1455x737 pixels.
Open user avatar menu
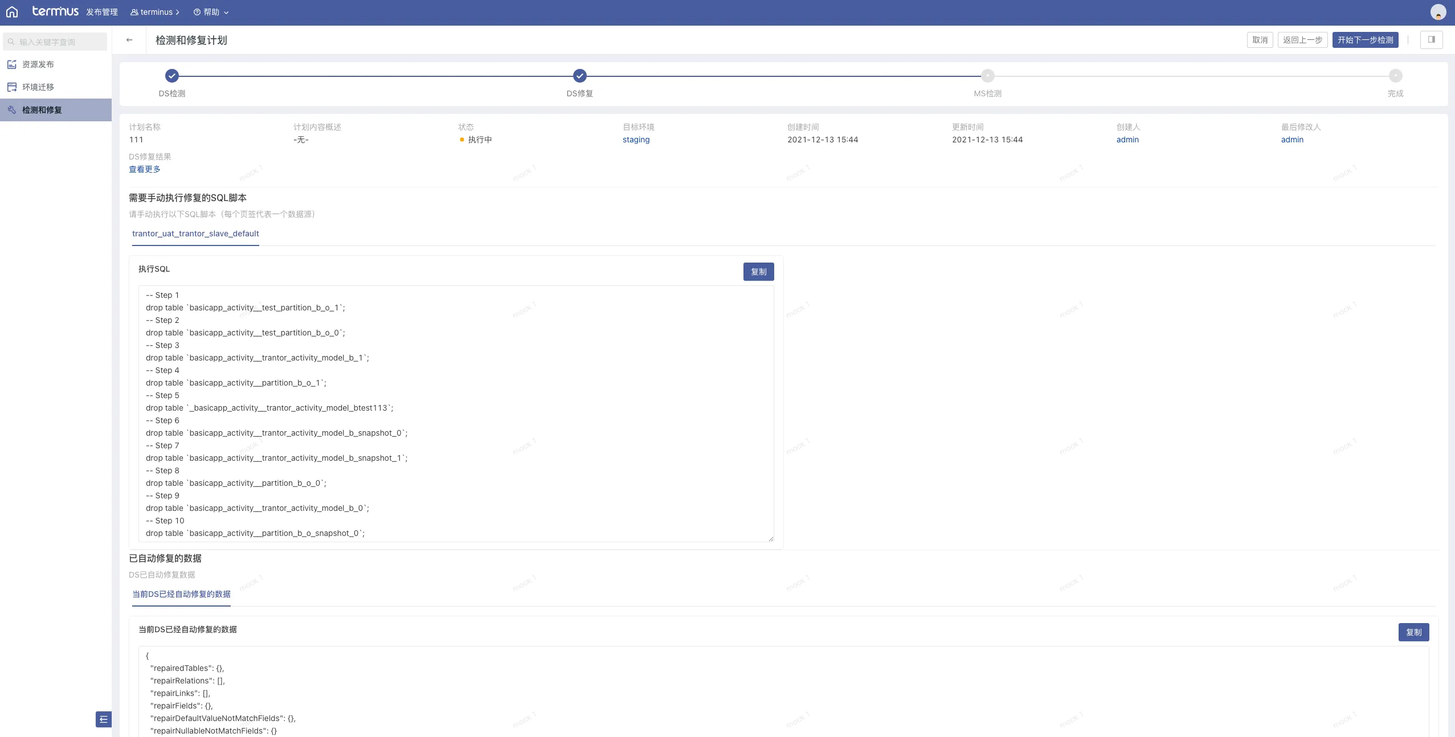click(x=1438, y=12)
